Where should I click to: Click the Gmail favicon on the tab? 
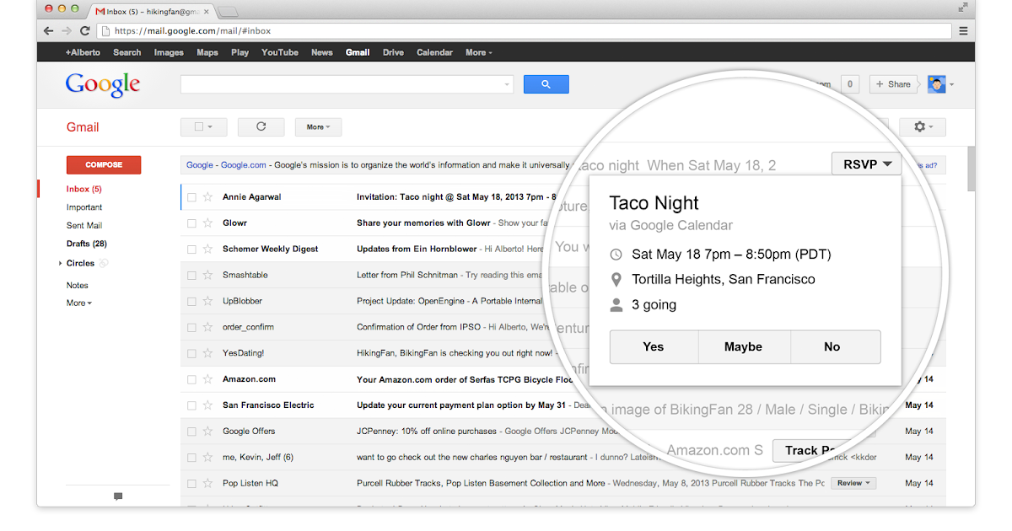(x=100, y=11)
